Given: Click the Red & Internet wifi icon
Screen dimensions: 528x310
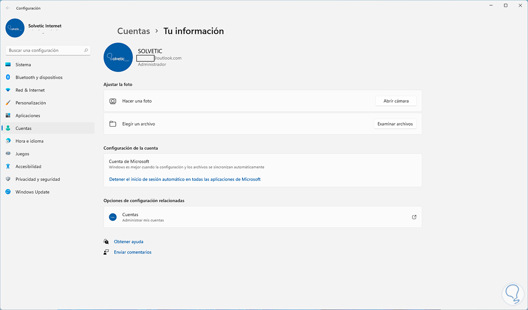Looking at the screenshot, I should pos(8,90).
